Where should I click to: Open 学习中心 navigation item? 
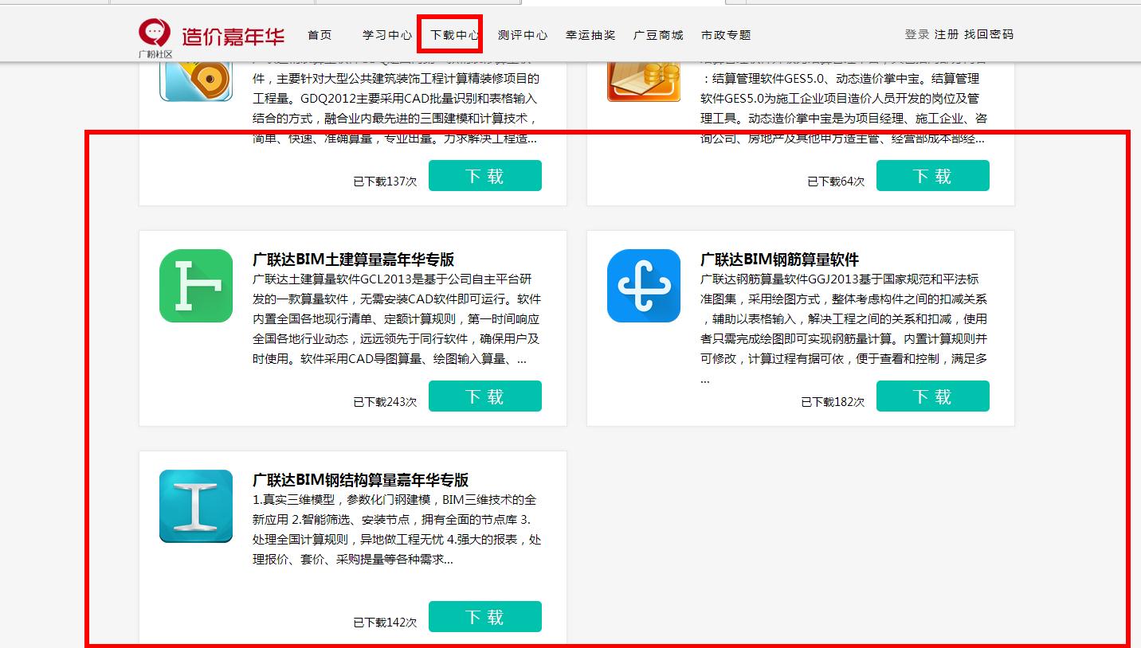point(387,35)
